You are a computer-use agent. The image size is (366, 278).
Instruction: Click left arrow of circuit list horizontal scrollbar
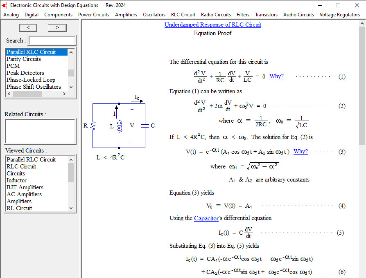point(9,94)
